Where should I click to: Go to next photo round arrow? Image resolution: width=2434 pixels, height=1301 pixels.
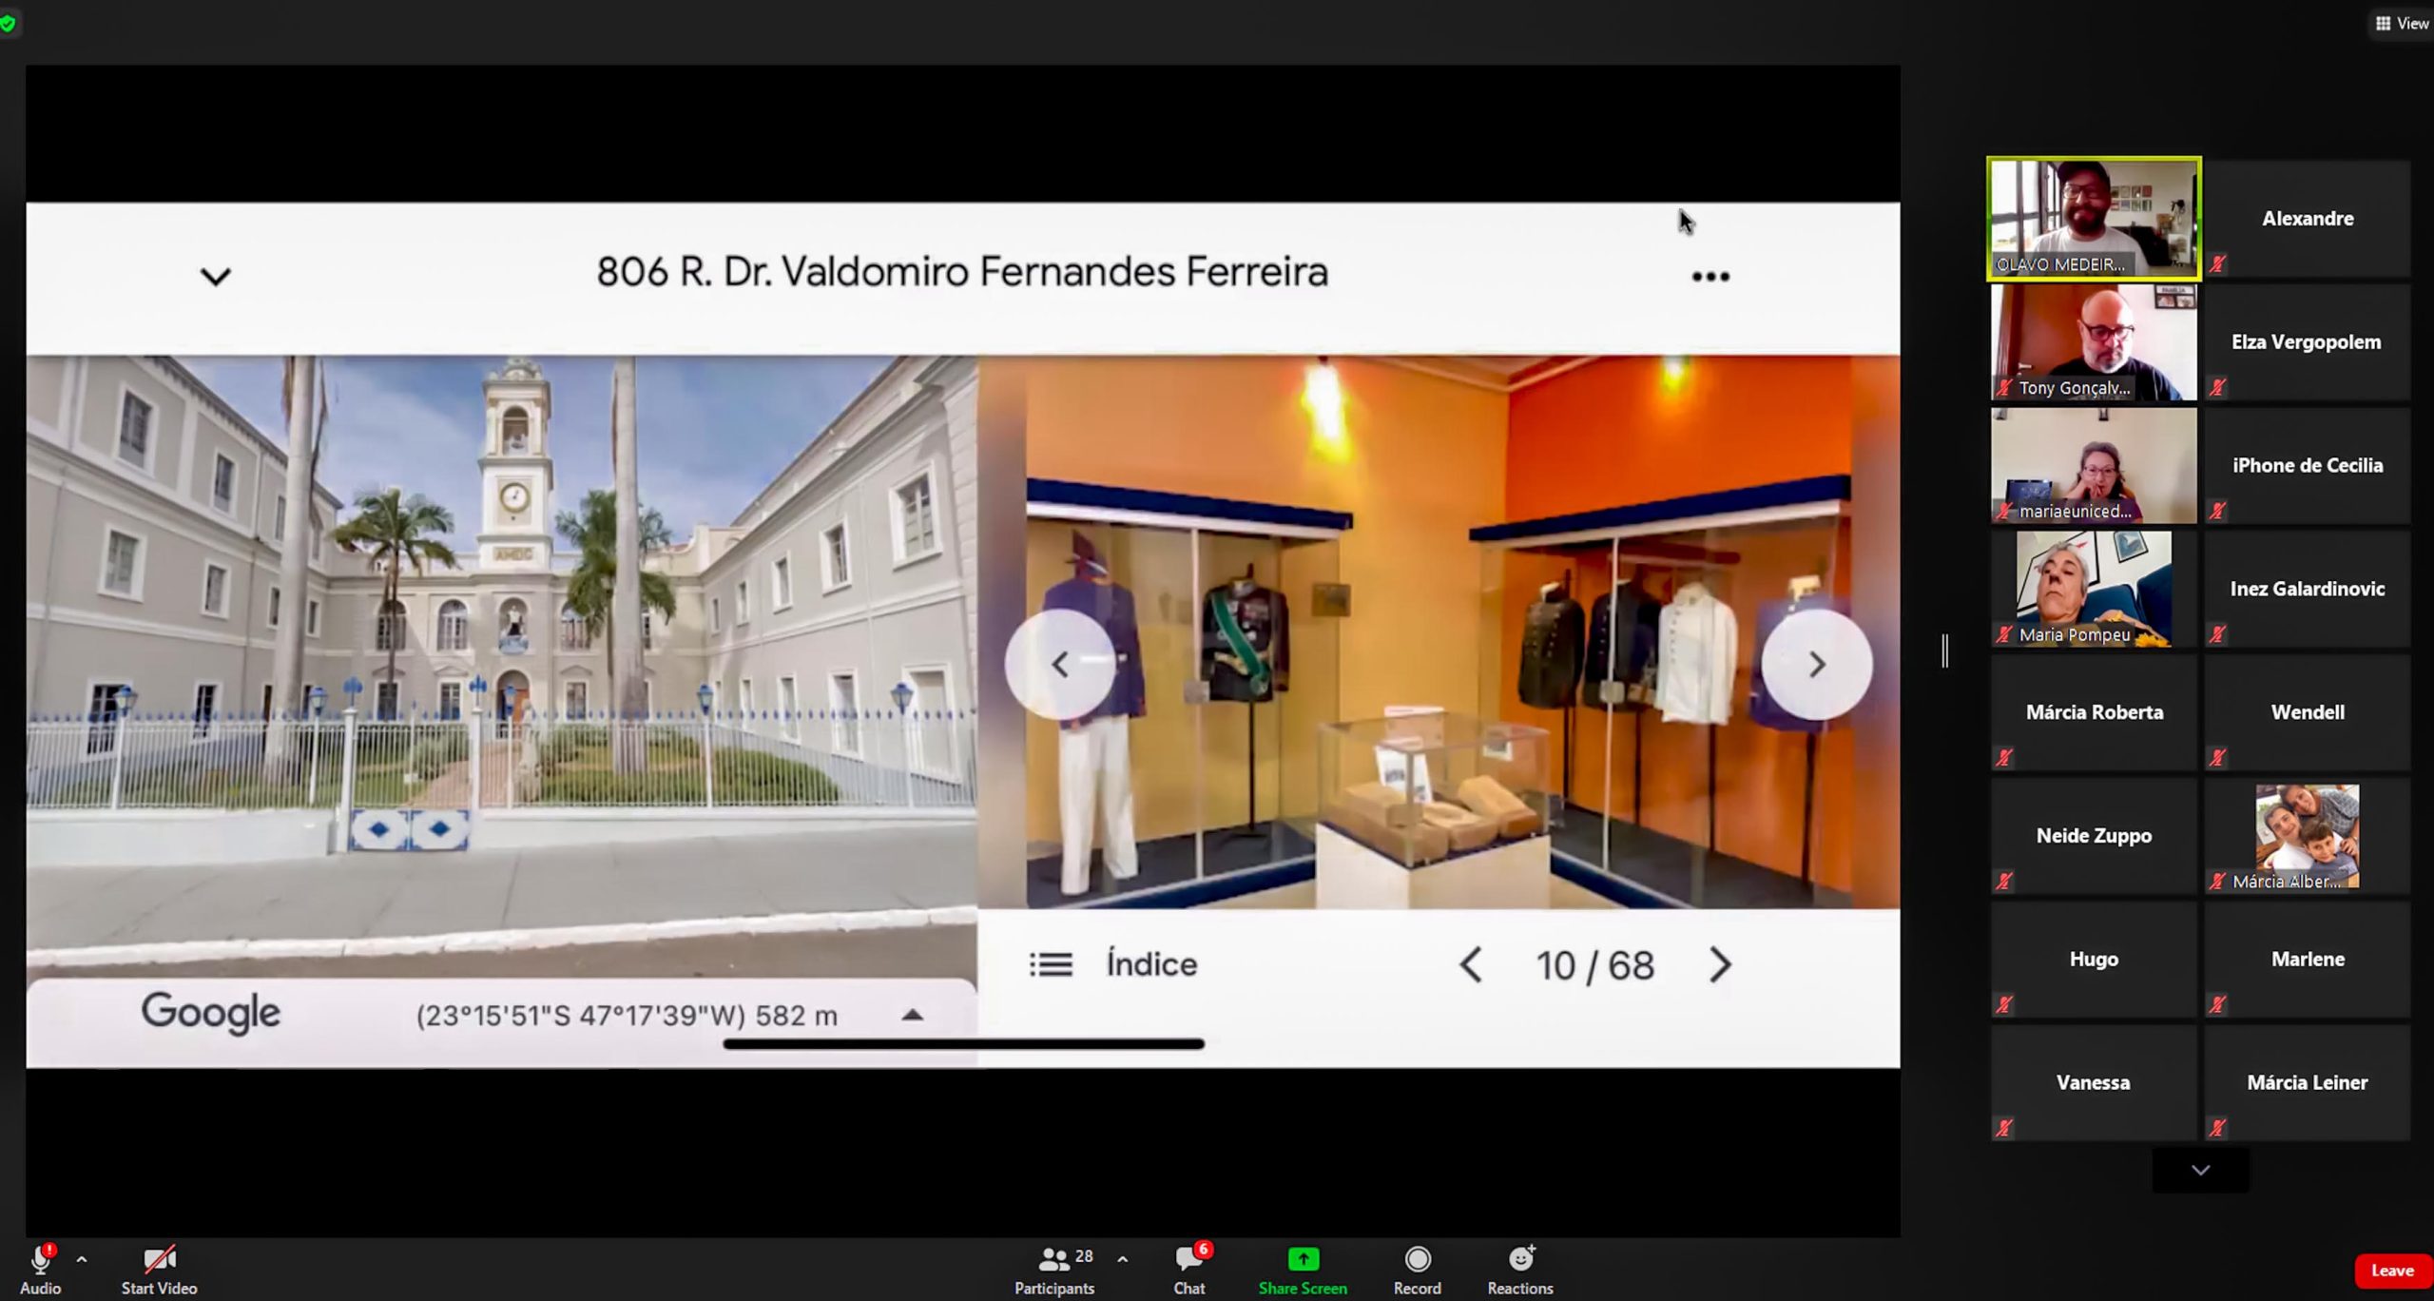pyautogui.click(x=1816, y=665)
